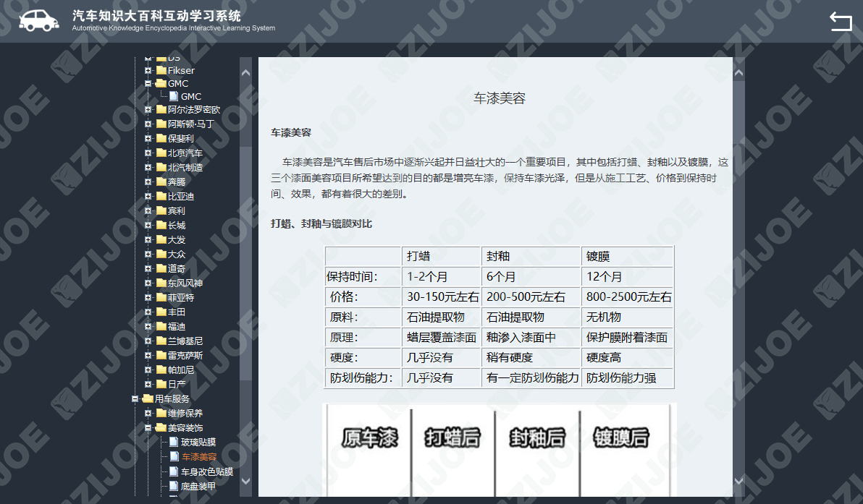Open the 底盘装甲 article
The image size is (863, 504).
coord(198,487)
